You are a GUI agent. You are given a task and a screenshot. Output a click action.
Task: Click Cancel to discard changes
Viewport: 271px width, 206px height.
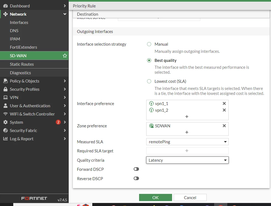click(x=190, y=197)
